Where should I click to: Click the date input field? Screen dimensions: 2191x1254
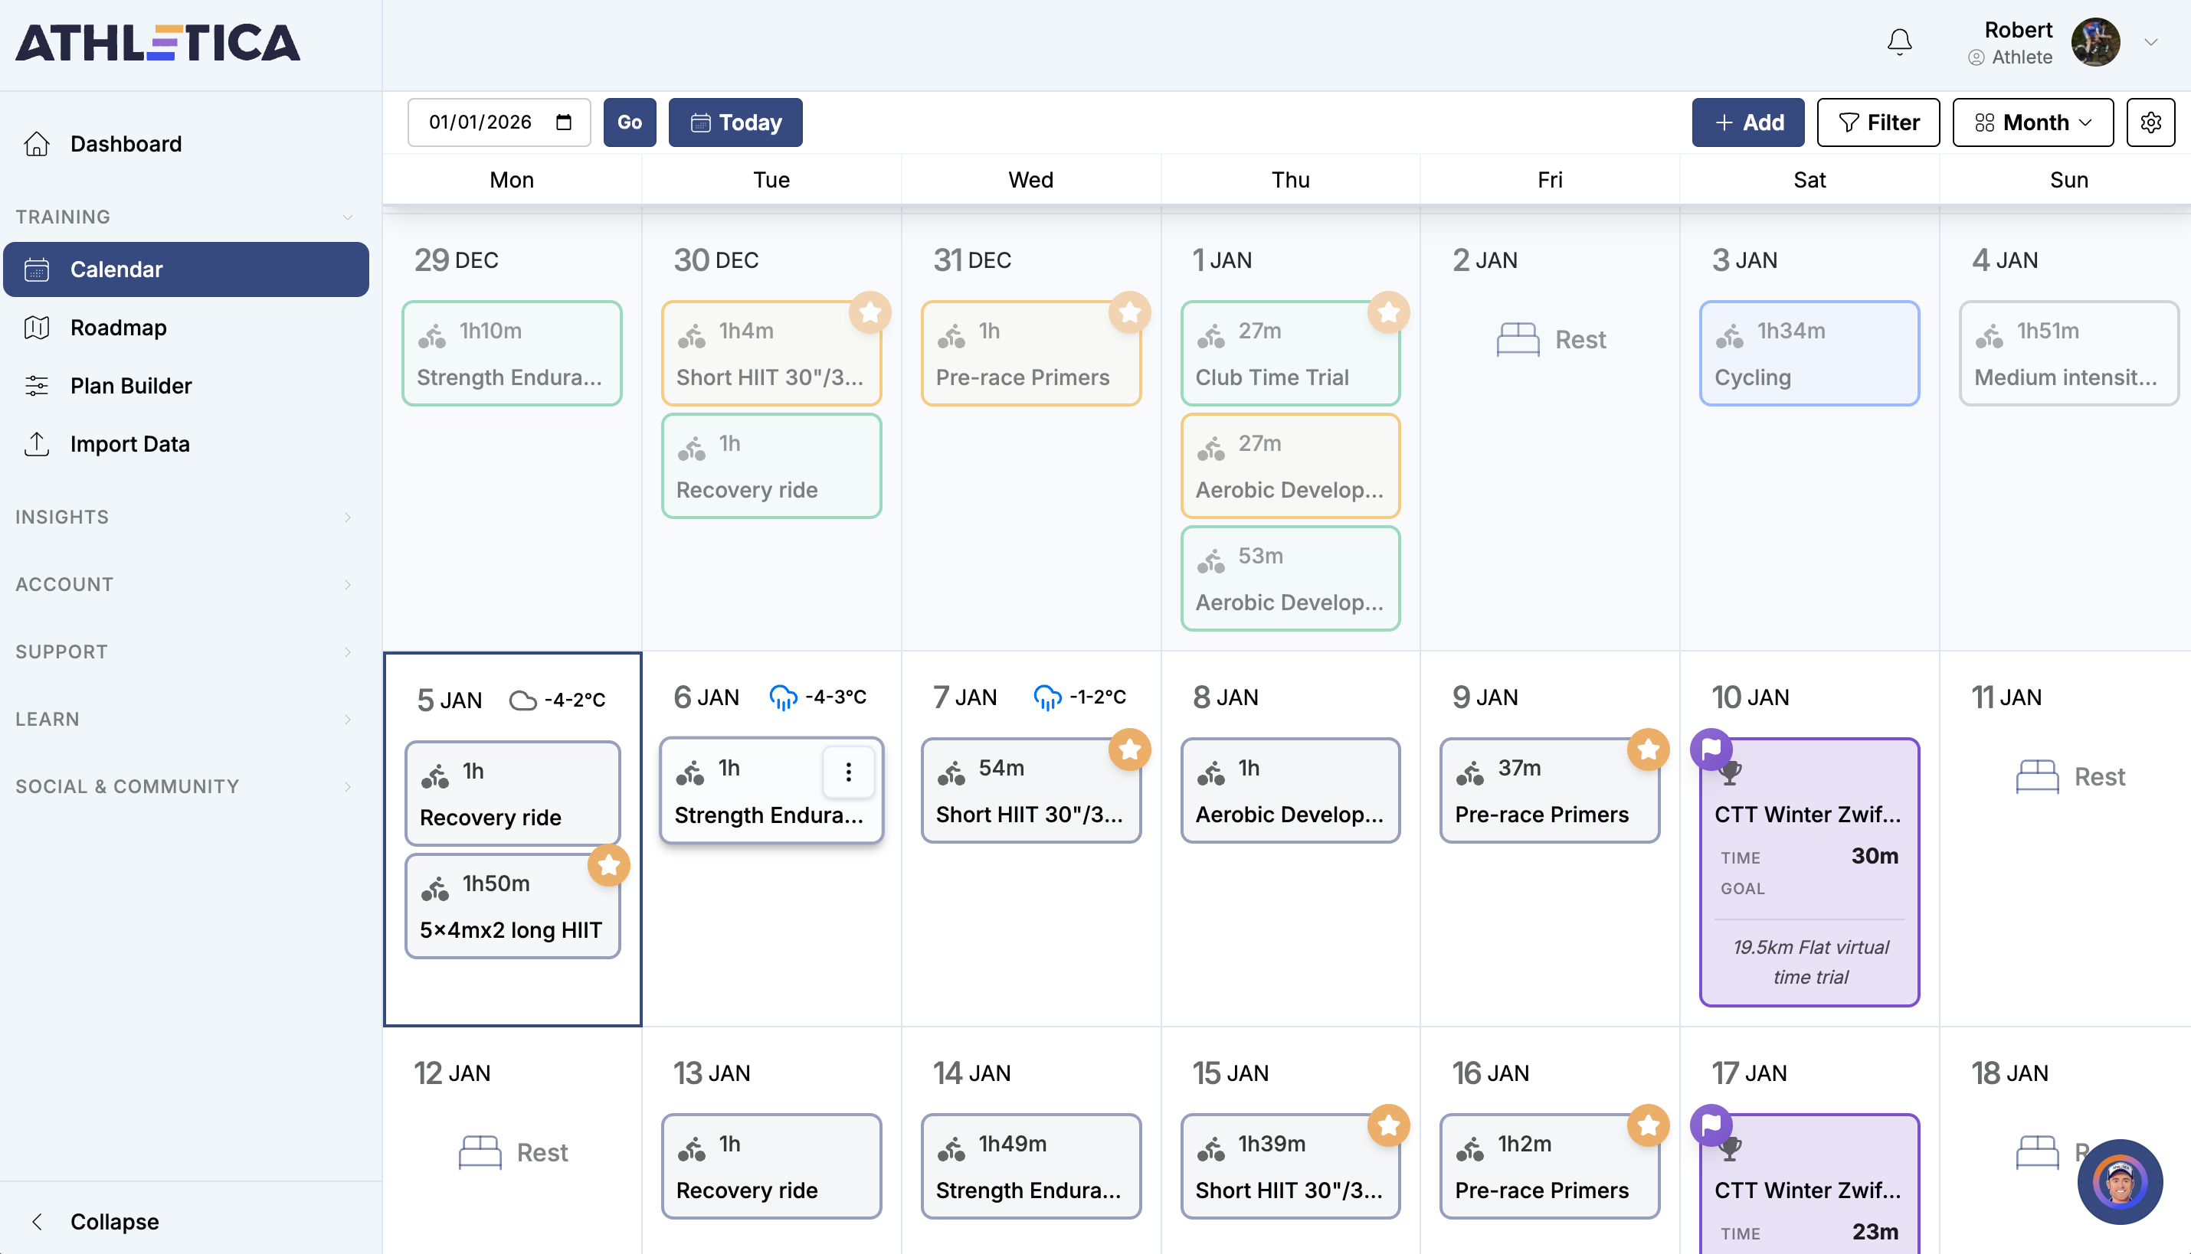pyautogui.click(x=480, y=122)
